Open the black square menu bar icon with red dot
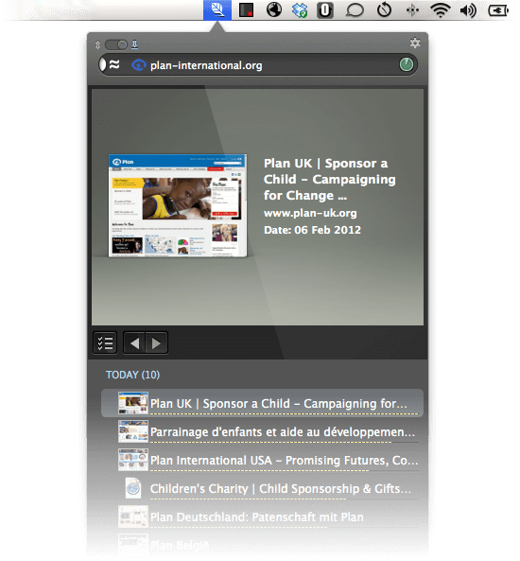The image size is (520, 561). pyautogui.click(x=246, y=10)
